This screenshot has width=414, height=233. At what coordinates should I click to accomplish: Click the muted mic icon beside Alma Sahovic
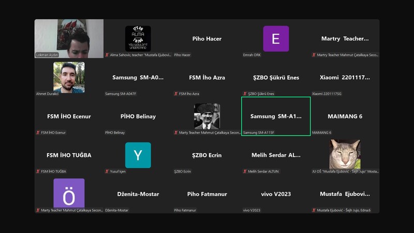point(107,55)
